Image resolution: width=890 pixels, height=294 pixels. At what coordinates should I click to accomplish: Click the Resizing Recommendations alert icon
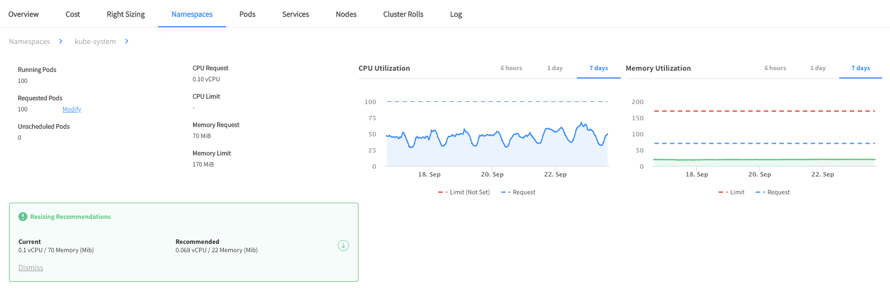click(x=23, y=217)
